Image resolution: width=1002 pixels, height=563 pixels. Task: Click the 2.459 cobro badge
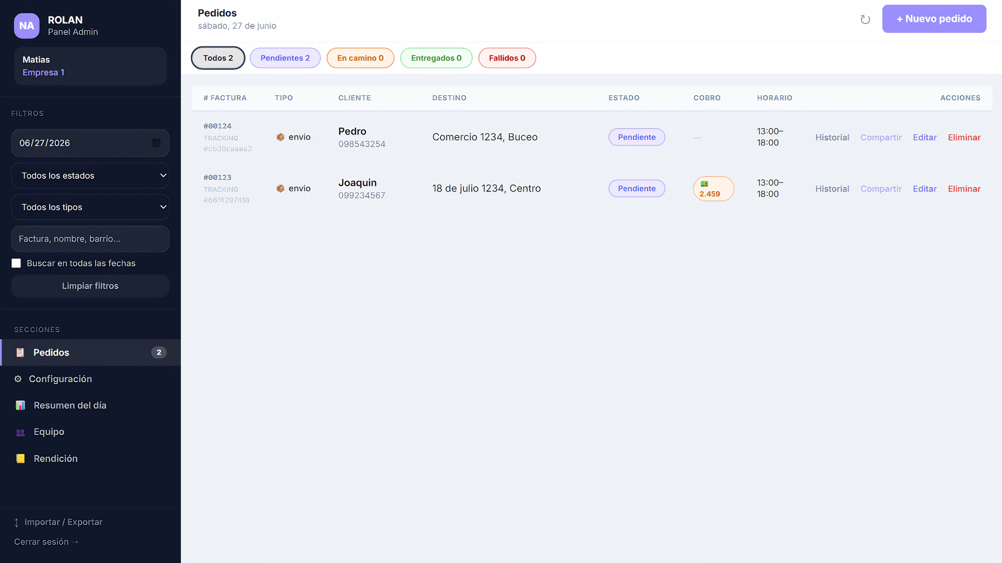click(x=713, y=189)
